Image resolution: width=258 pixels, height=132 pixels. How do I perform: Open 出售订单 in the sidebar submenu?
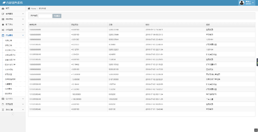pos(9,40)
